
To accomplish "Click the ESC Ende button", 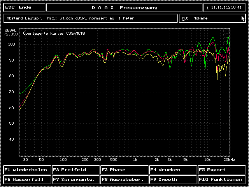I will click(x=24, y=7).
